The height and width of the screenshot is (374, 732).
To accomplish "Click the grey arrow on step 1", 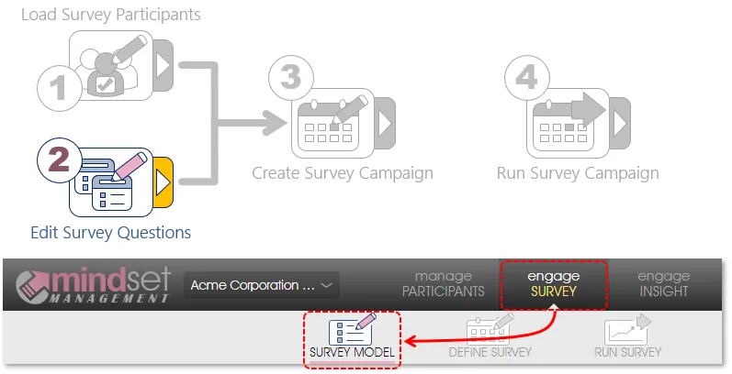I will (x=163, y=66).
